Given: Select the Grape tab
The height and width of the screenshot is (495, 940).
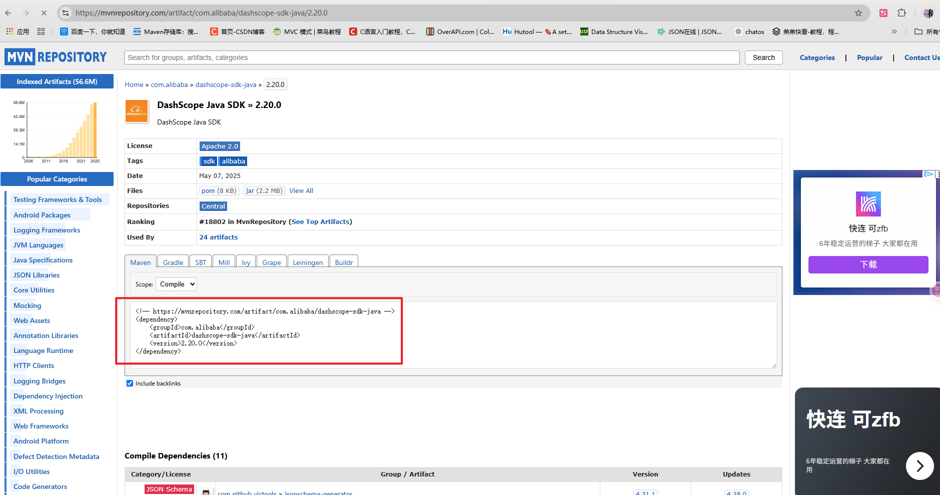Looking at the screenshot, I should (272, 262).
